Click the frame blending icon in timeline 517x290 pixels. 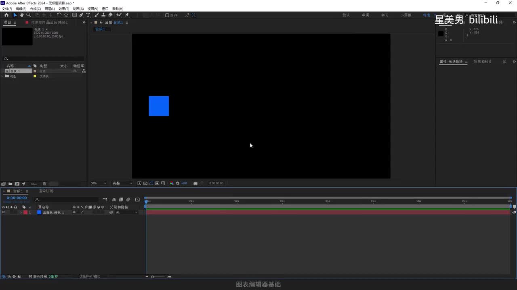tap(121, 199)
